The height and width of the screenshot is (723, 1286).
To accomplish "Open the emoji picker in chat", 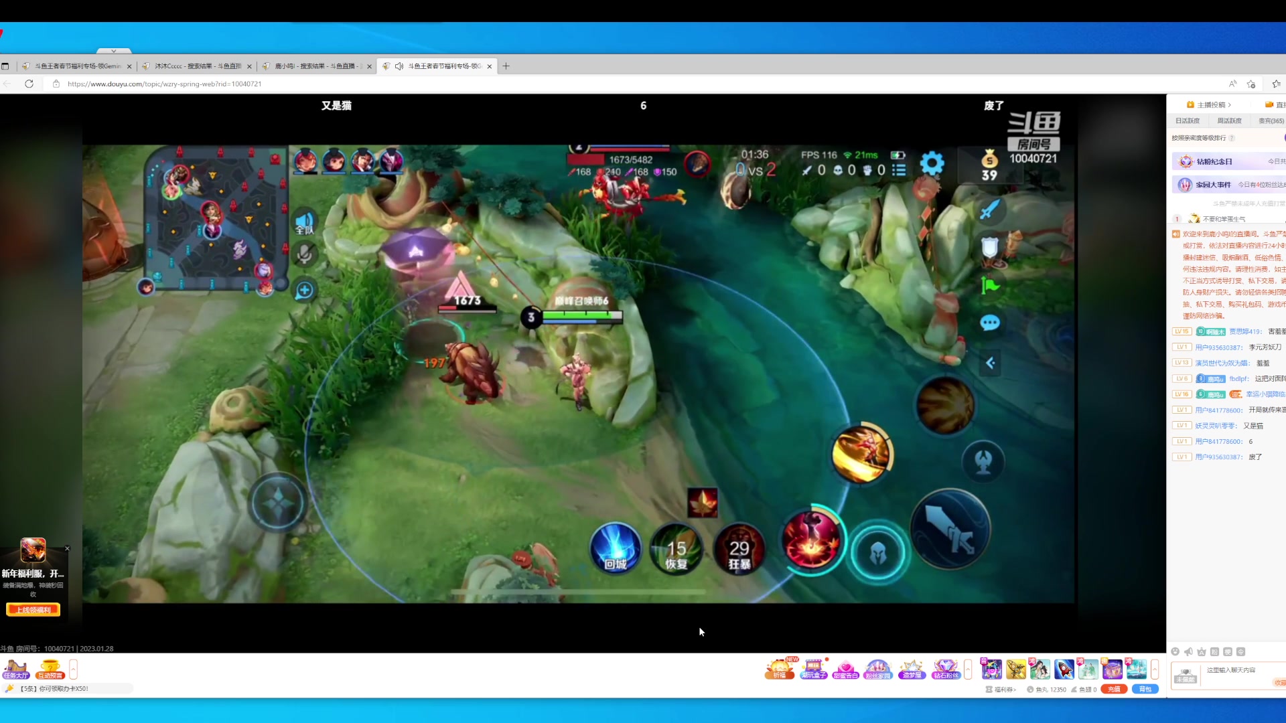I will coord(1175,651).
